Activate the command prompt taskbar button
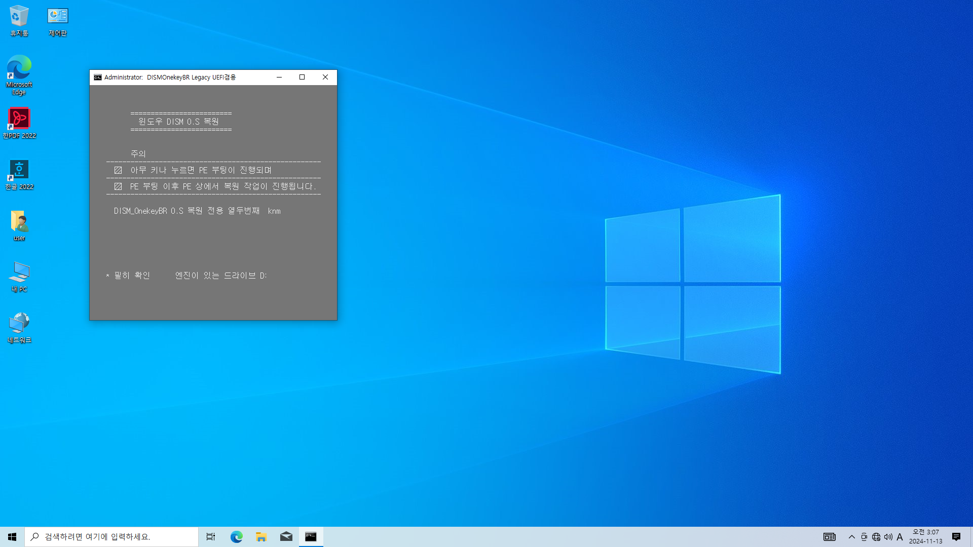The width and height of the screenshot is (973, 547). pos(311,537)
